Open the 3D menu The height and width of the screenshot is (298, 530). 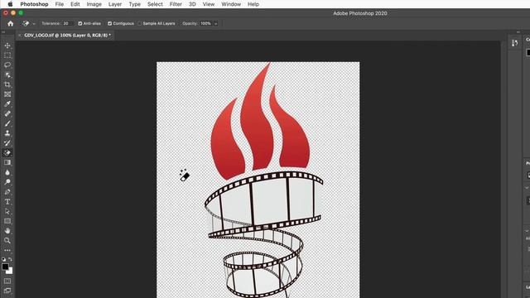(192, 4)
